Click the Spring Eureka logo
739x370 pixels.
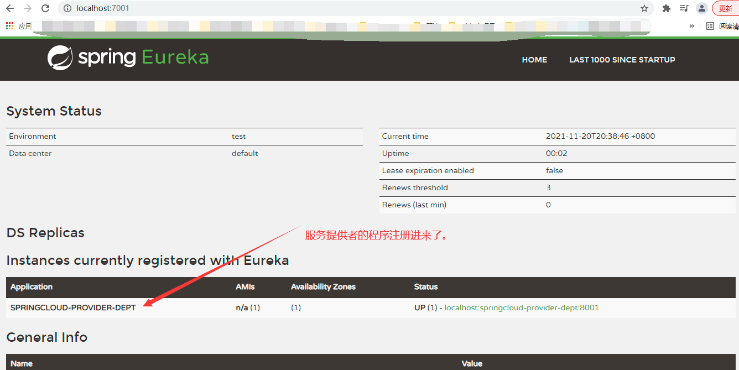tap(128, 58)
